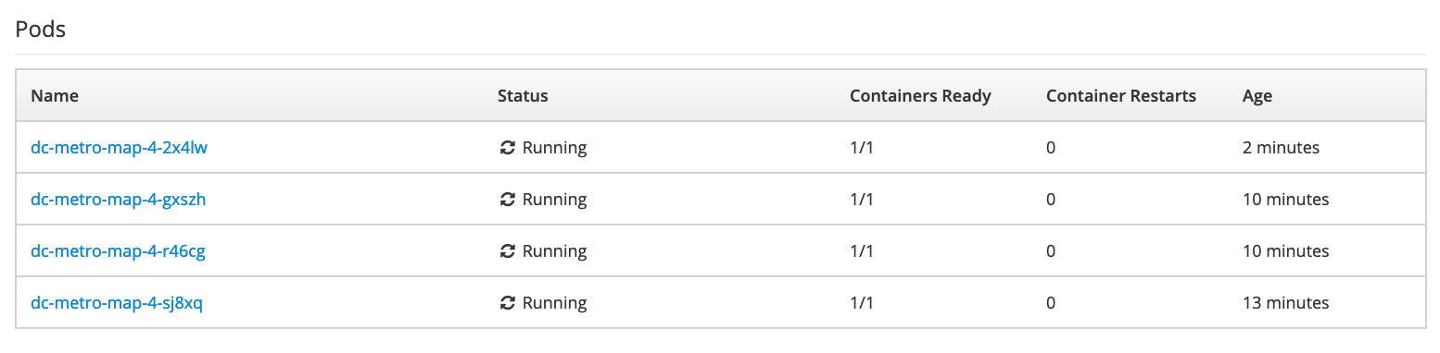This screenshot has width=1440, height=353.
Task: Click the Running status icon for dc-metro-map-4-2x4lw
Action: pyautogui.click(x=507, y=148)
